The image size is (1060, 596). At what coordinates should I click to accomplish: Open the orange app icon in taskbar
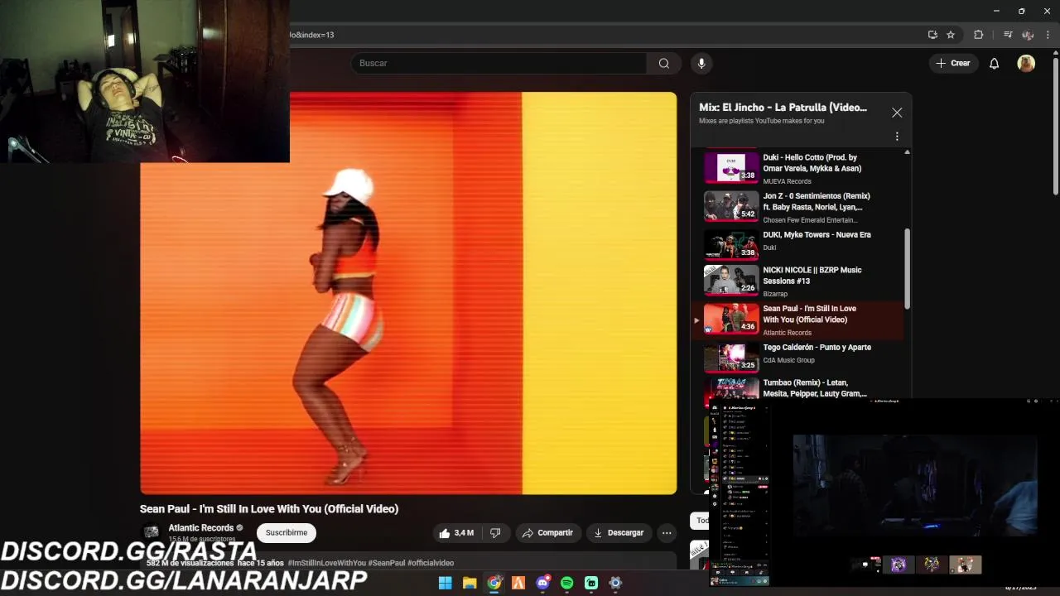pos(518,583)
